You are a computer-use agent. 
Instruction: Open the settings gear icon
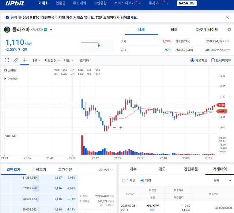click(229, 30)
